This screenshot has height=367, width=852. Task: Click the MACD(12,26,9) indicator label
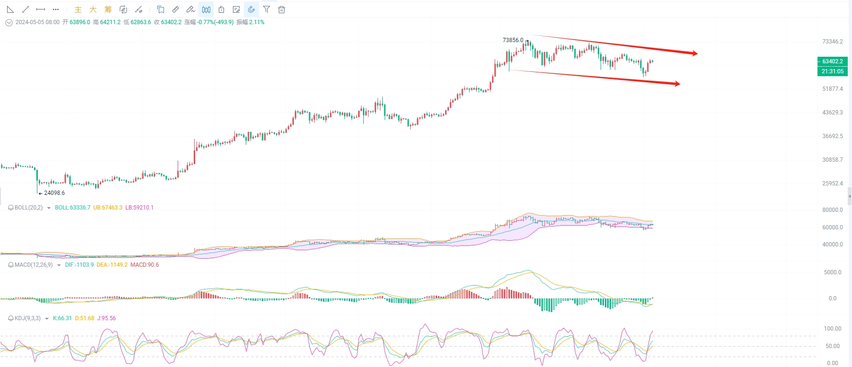coord(34,265)
